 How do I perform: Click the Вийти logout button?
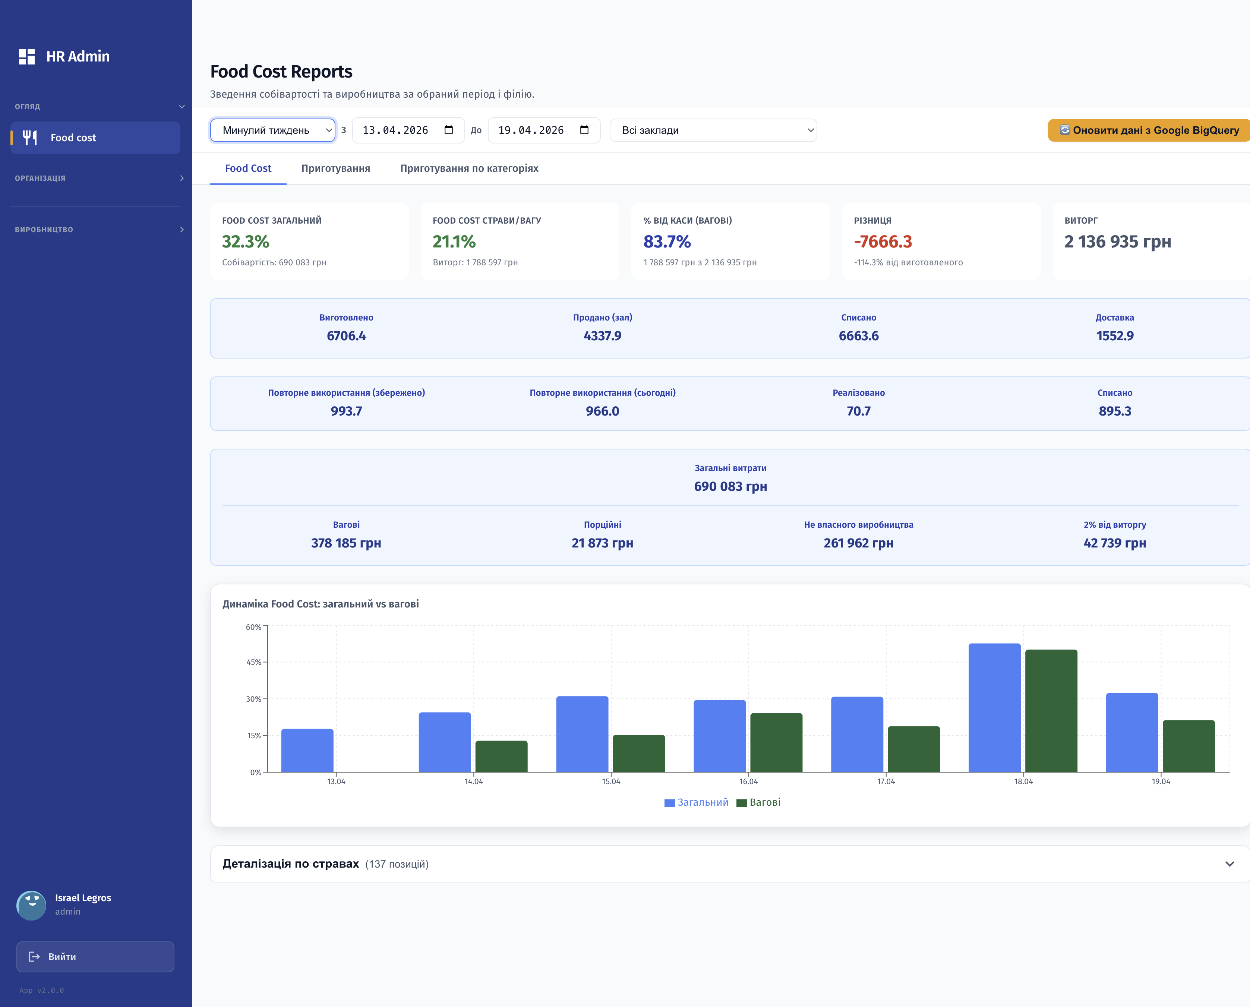95,957
